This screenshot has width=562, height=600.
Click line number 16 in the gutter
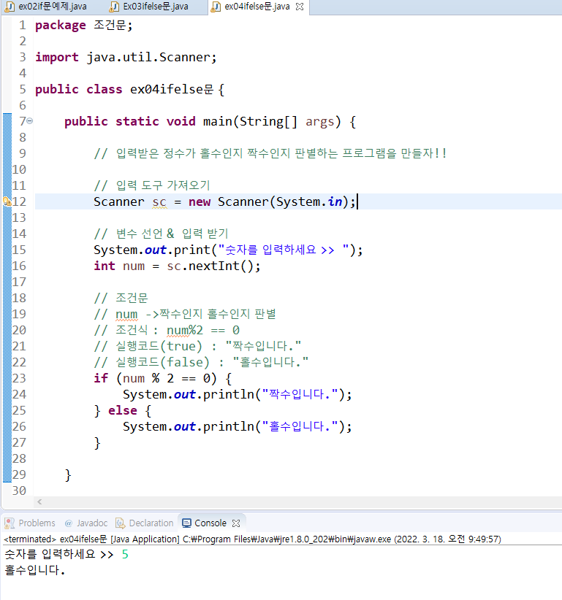(19, 266)
